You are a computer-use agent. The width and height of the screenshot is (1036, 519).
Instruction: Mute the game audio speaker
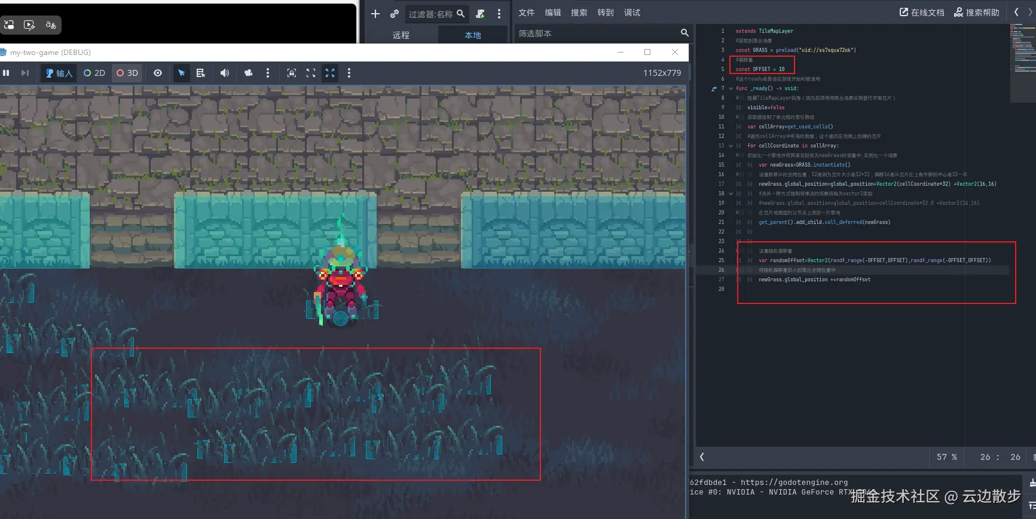pos(225,73)
